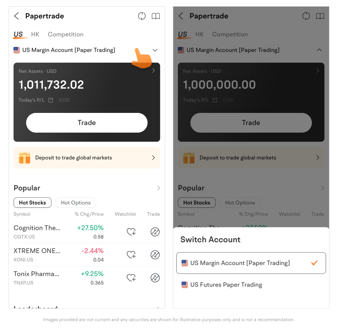
Task: Open Net Assets details arrow on card
Action: point(153,71)
